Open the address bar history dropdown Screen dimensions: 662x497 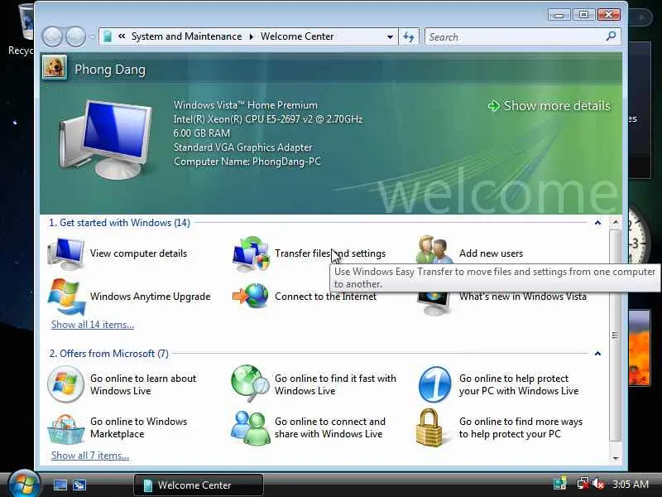click(390, 36)
